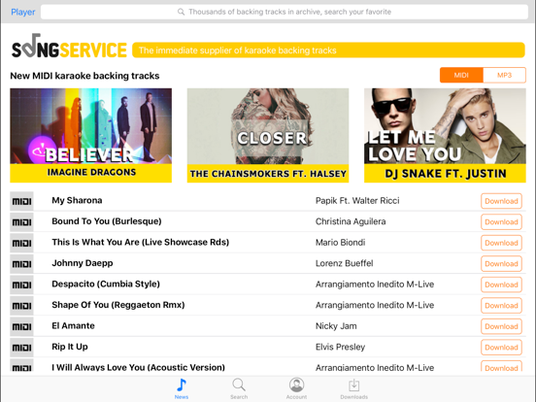Open the Player link
The height and width of the screenshot is (402, 536).
(x=23, y=12)
